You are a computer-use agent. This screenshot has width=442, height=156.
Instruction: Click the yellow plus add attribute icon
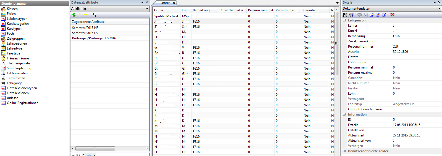80,15
